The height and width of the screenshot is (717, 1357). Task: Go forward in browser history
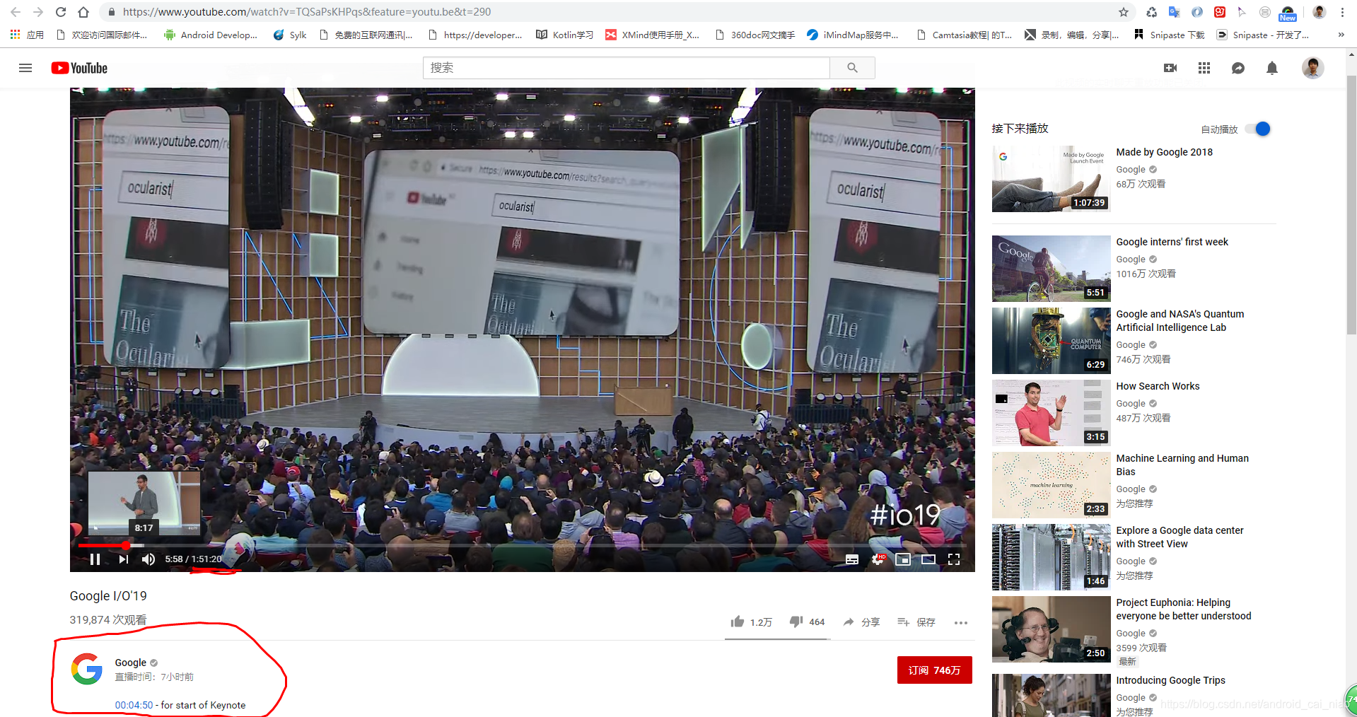pyautogui.click(x=38, y=12)
